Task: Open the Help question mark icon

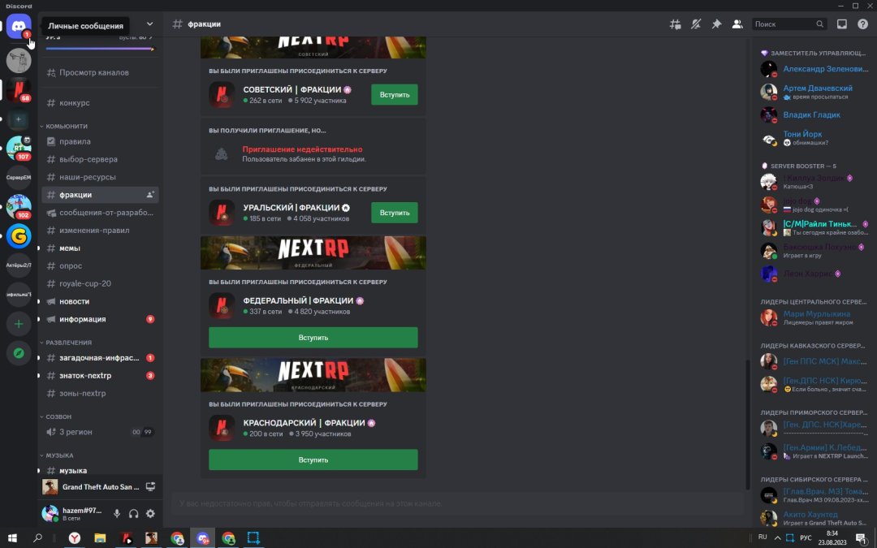Action: tap(862, 24)
